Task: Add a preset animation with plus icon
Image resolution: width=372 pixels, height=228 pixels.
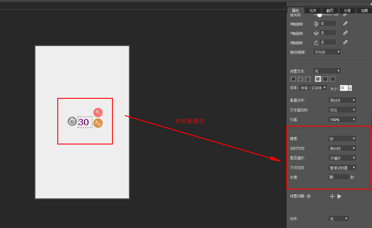Action: click(x=332, y=196)
